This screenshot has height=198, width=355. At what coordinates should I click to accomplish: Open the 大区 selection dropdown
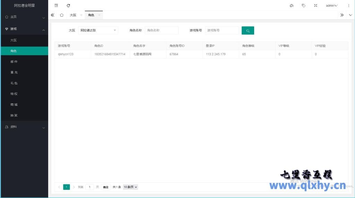click(98, 30)
